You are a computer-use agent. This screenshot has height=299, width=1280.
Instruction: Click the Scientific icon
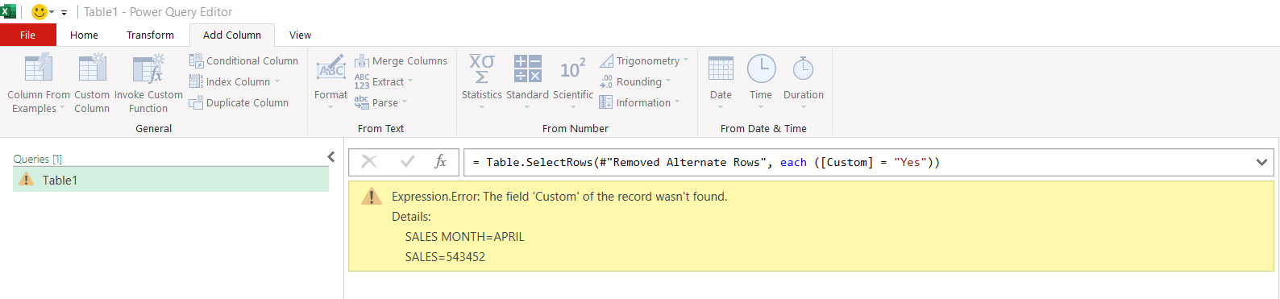(x=573, y=69)
